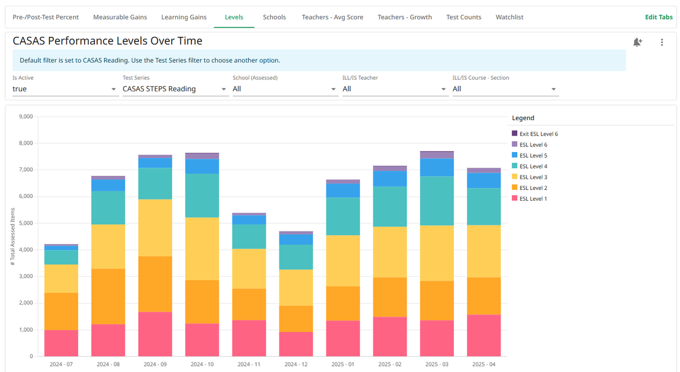
Task: Click the blue segment of 2025 - 01 bar
Action: [343, 191]
